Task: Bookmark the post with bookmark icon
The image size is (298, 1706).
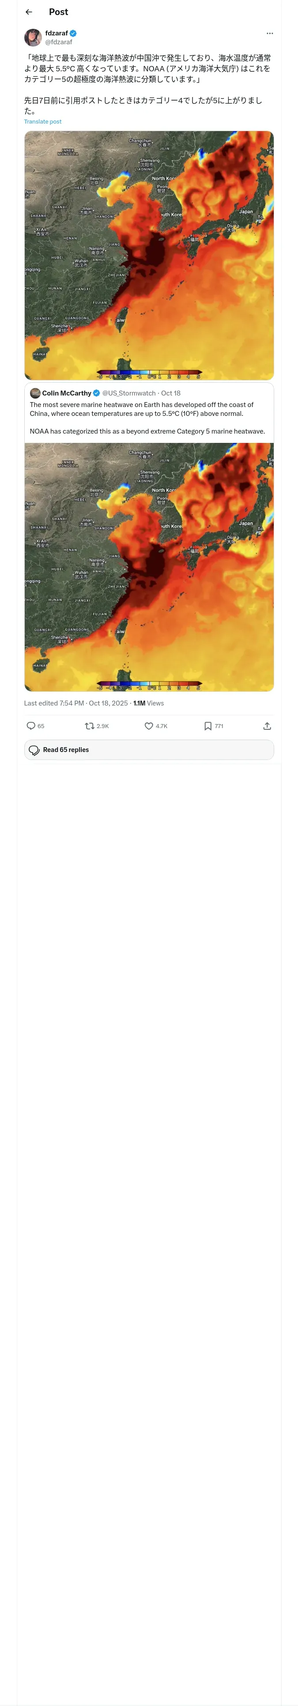Action: tap(208, 726)
